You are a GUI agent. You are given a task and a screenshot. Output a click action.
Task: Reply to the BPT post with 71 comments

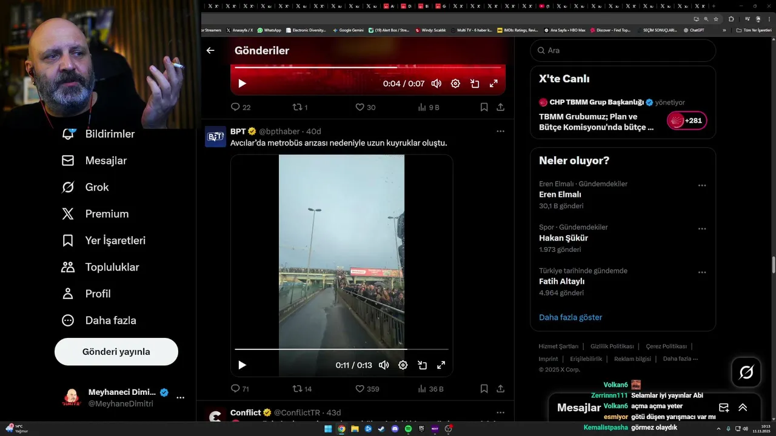click(x=240, y=389)
